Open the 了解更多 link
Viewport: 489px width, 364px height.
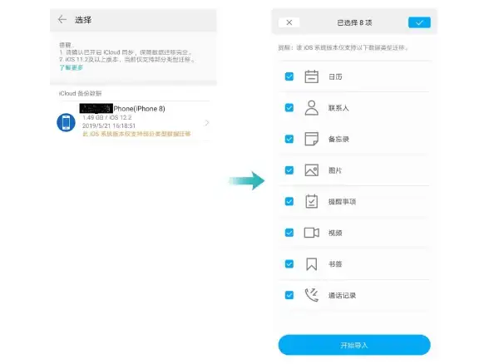pyautogui.click(x=72, y=67)
